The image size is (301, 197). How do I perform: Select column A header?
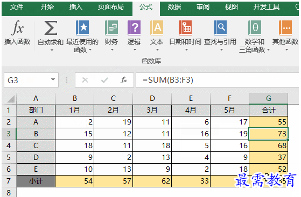[x=36, y=99]
